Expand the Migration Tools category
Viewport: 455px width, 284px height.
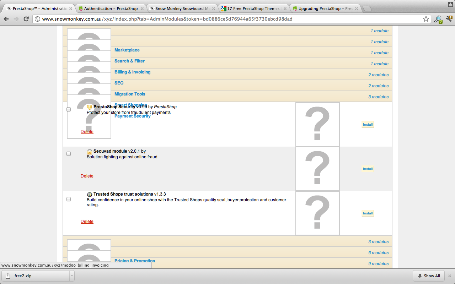(130, 94)
